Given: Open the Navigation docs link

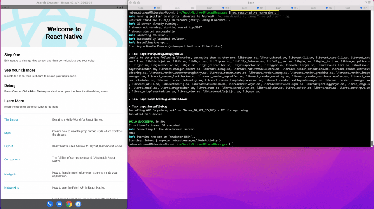Looking at the screenshot, I should 11,174.
